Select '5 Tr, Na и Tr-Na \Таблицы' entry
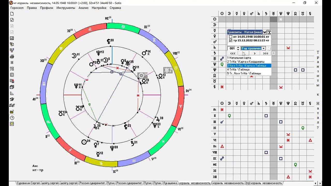331x186 pixels. click(x=249, y=73)
